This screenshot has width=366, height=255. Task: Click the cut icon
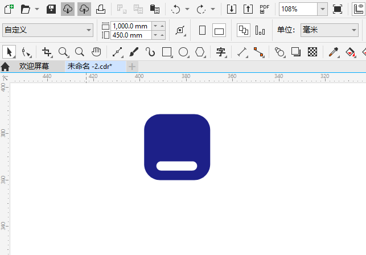click(x=122, y=9)
